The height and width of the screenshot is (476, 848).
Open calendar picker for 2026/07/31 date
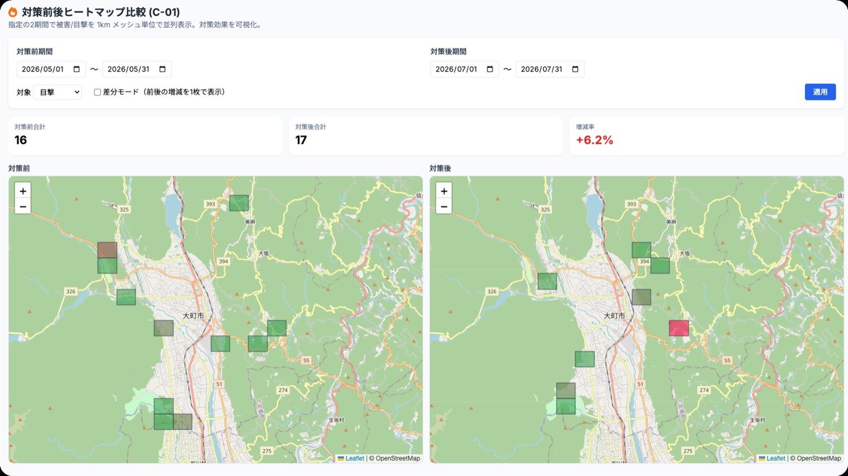[x=575, y=69]
